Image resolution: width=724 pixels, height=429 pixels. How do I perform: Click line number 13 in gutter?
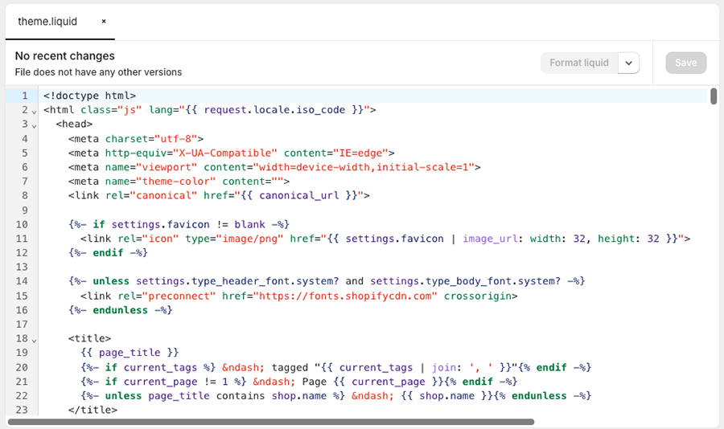pyautogui.click(x=22, y=267)
